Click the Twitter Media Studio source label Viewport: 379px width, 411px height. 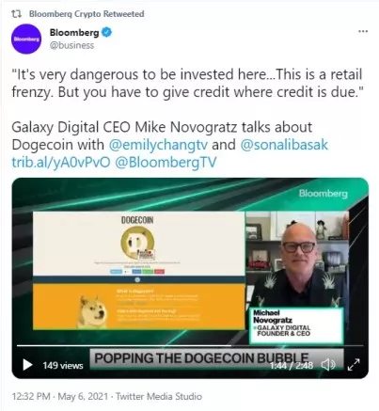pos(159,396)
